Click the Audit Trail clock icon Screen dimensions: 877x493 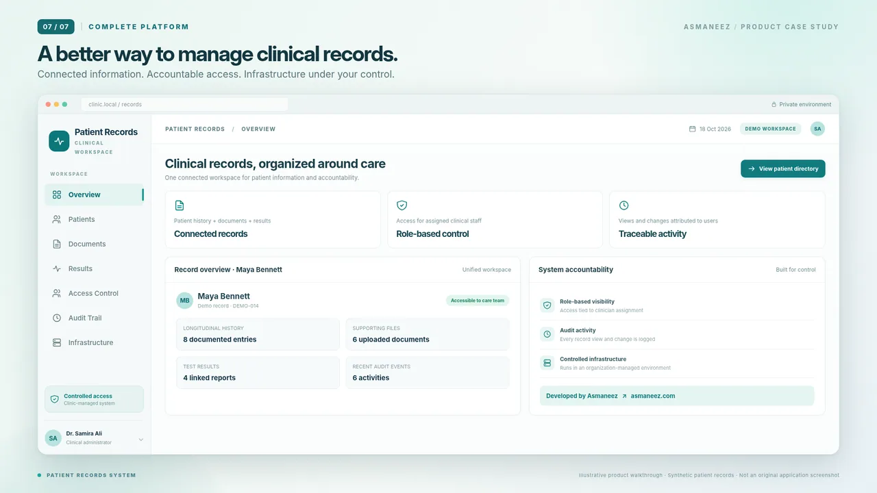click(57, 318)
